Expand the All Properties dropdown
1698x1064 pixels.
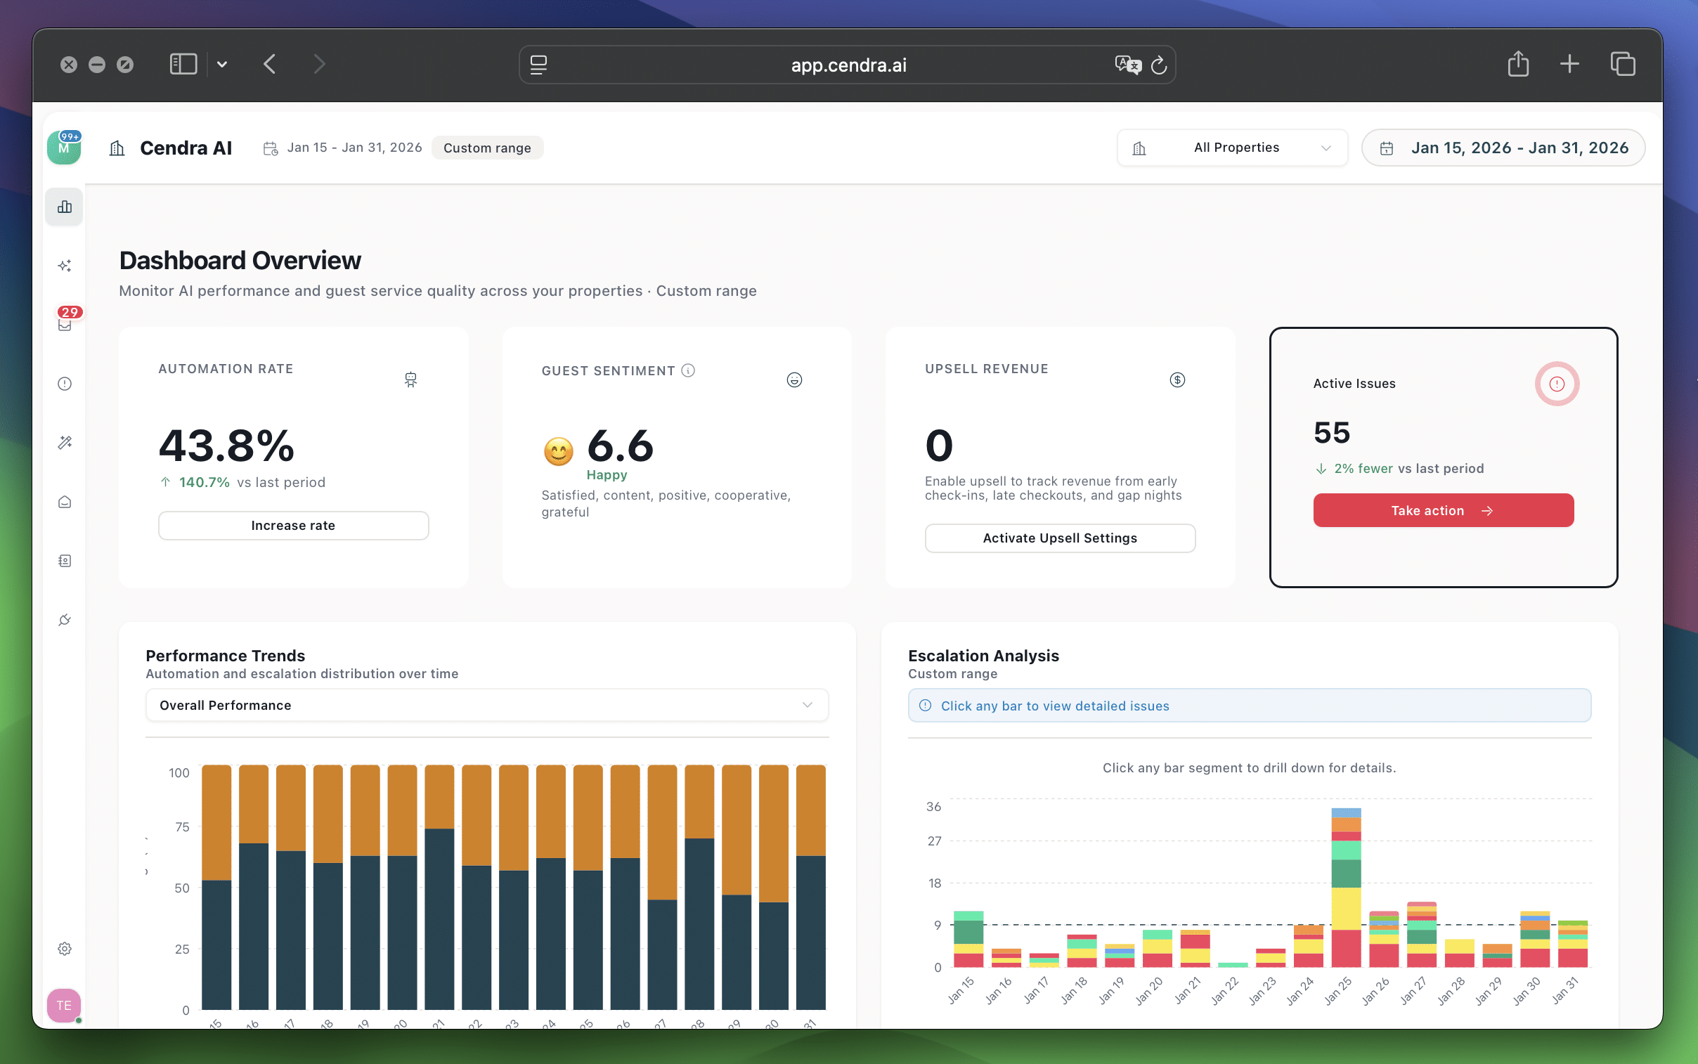(x=1231, y=148)
